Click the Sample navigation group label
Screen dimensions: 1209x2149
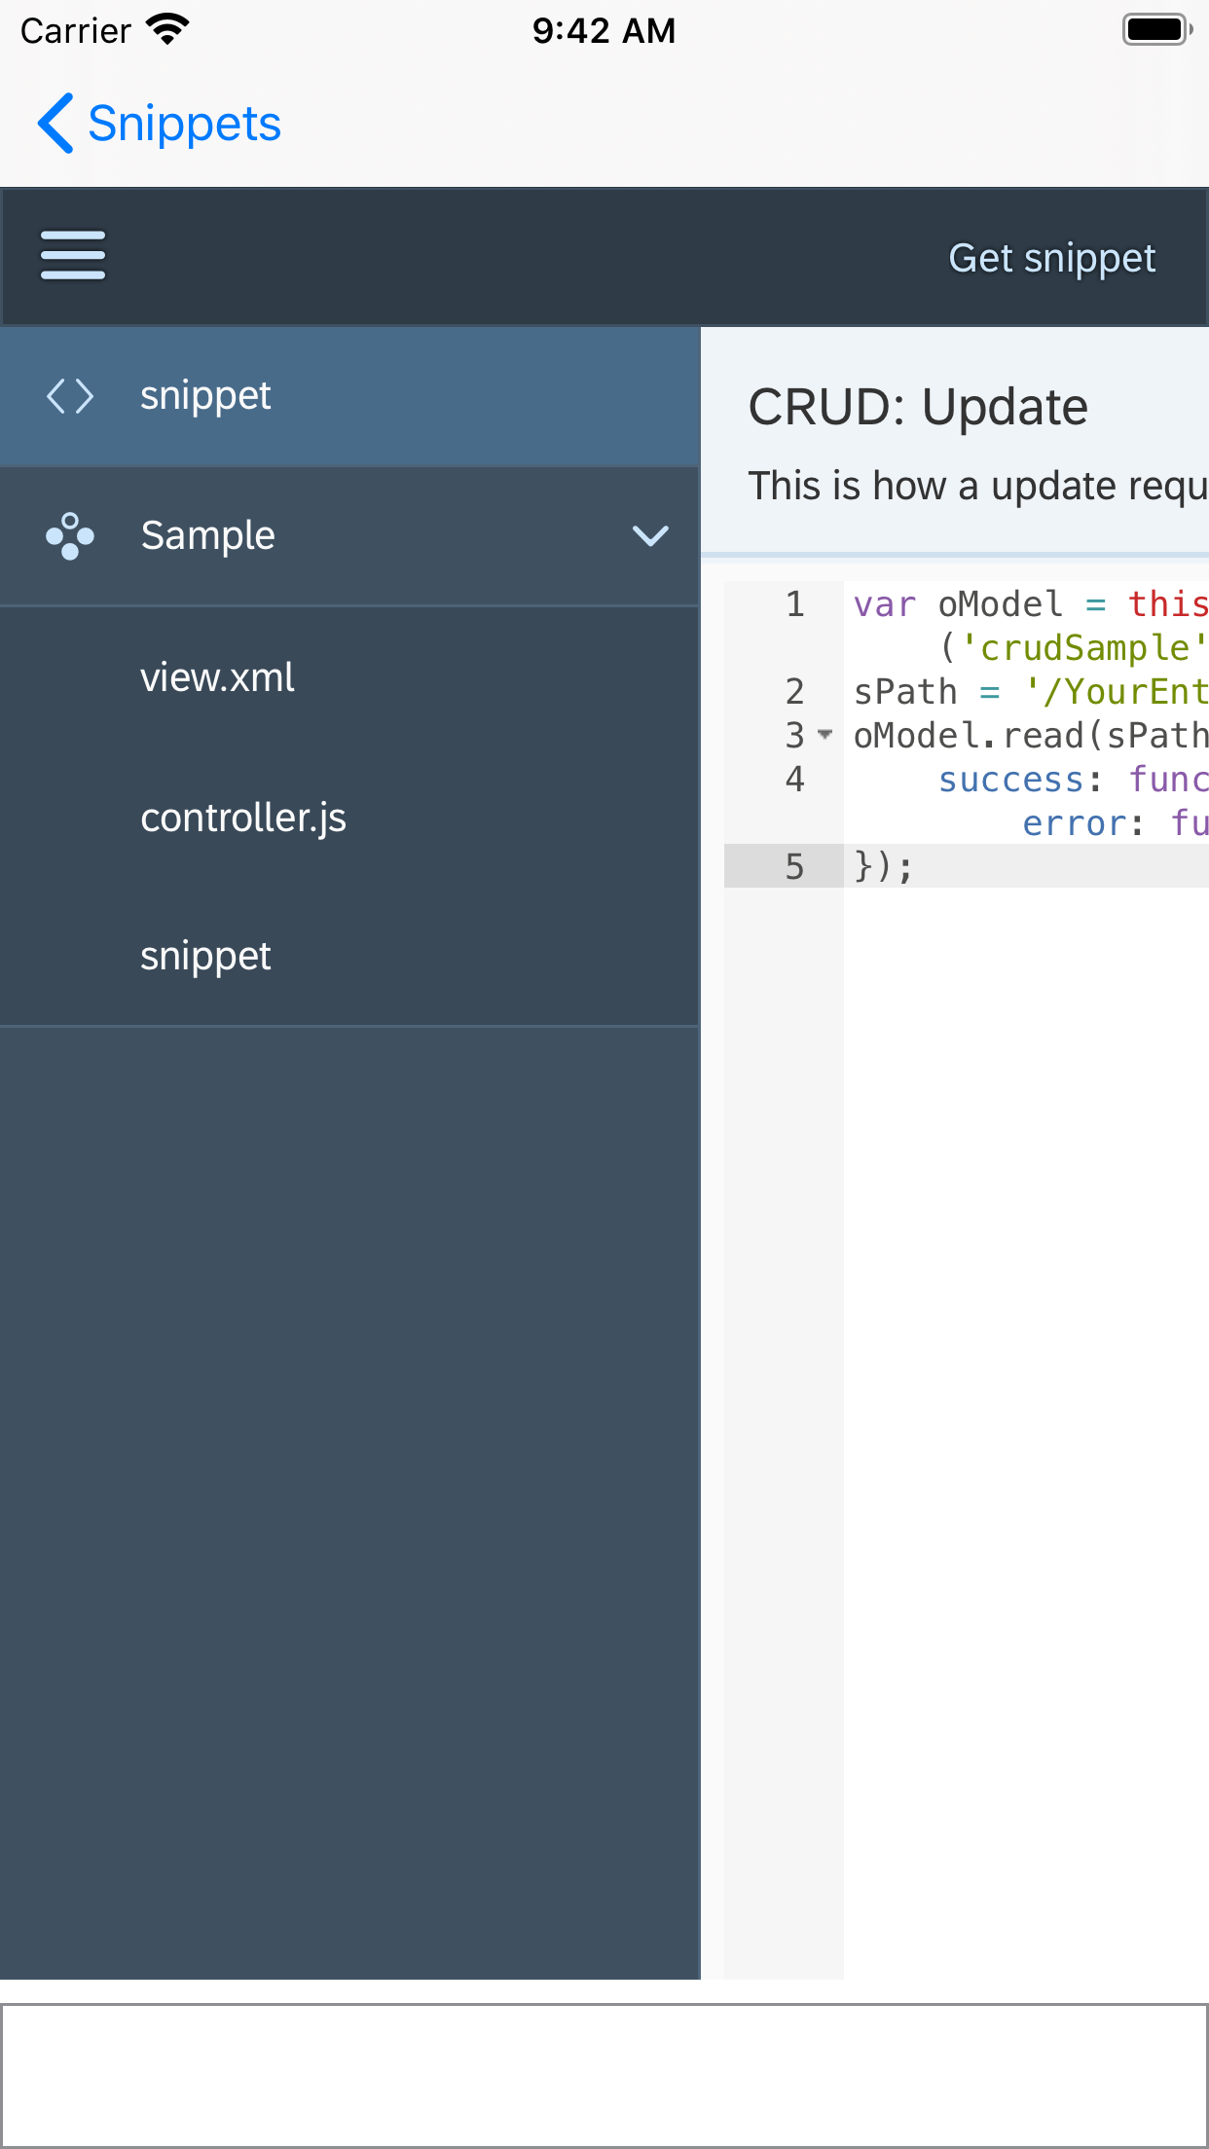coord(208,536)
